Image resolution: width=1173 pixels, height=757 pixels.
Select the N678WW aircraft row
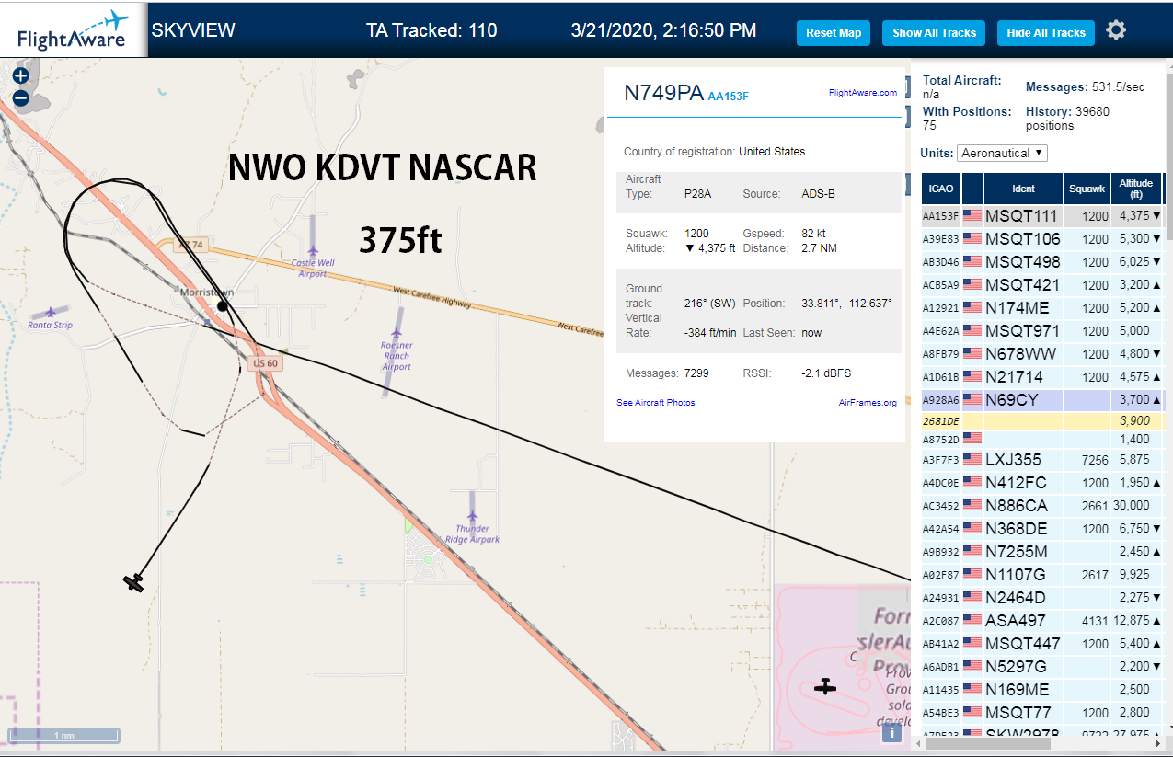point(1042,354)
